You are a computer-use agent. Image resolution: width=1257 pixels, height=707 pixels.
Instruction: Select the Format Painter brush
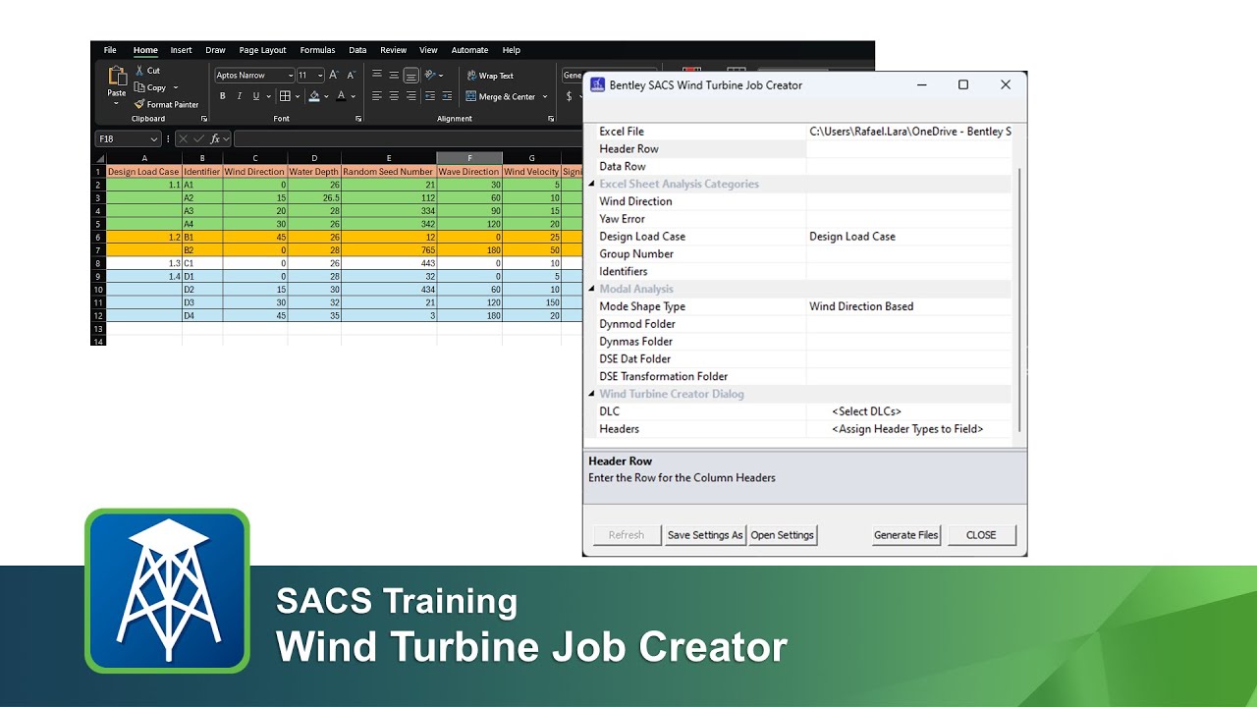pos(140,104)
